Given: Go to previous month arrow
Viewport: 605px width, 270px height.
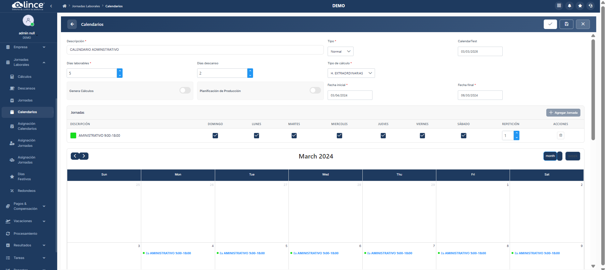Looking at the screenshot, I should tap(75, 156).
